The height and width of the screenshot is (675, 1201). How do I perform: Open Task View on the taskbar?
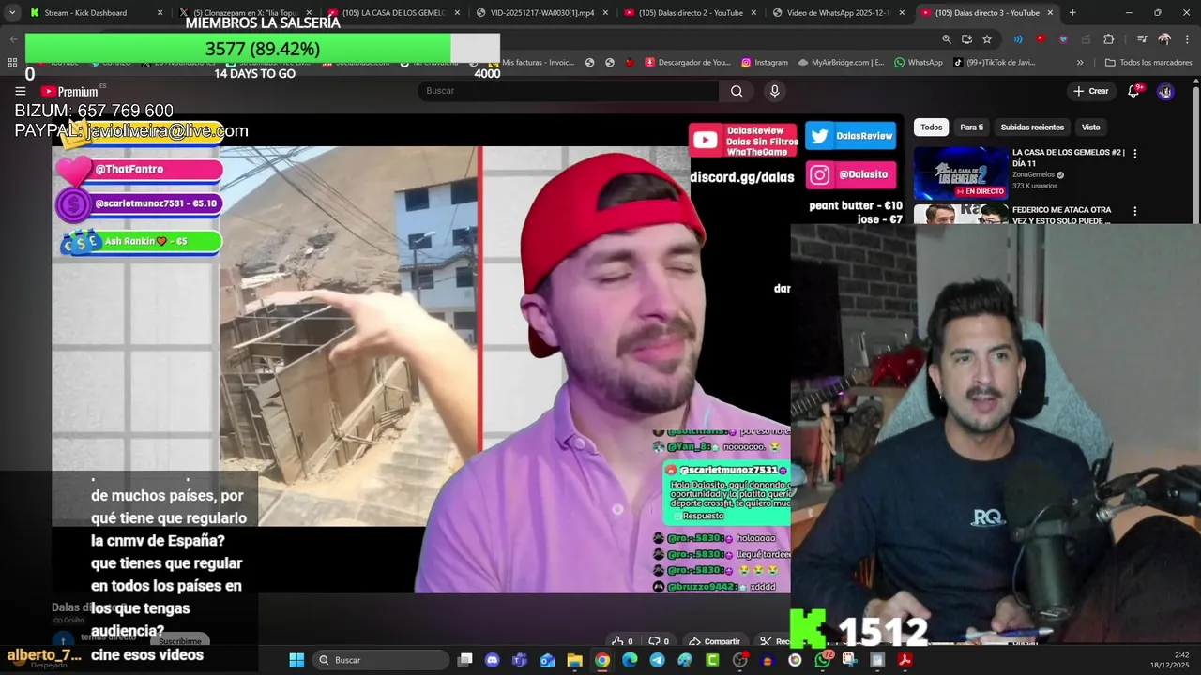point(464,660)
